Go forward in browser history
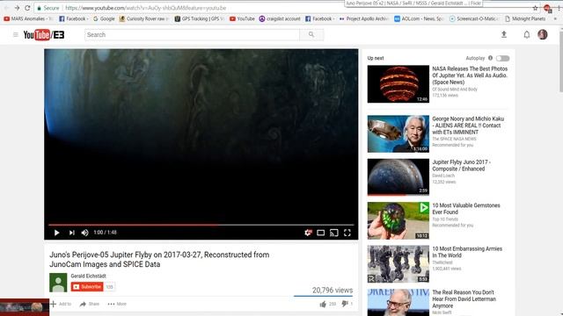This screenshot has height=316, width=563. coord(17,8)
